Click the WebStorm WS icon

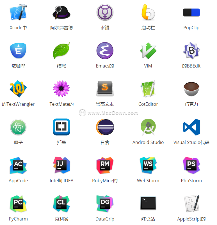tap(148, 165)
